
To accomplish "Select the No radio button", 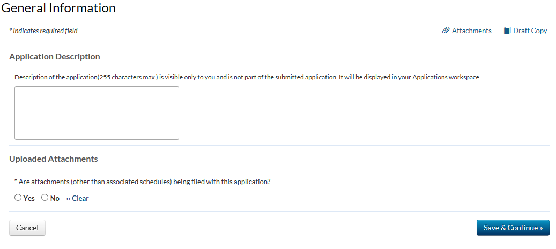I will (x=45, y=198).
